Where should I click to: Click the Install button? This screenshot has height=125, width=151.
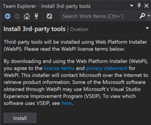[x=20, y=118]
